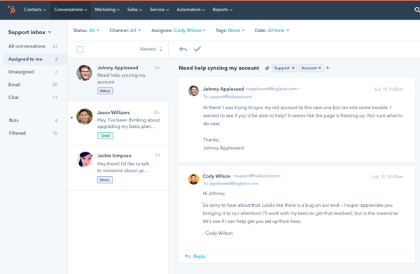
Task: Click the '- Cody Wilson' signature line
Action: (218, 233)
